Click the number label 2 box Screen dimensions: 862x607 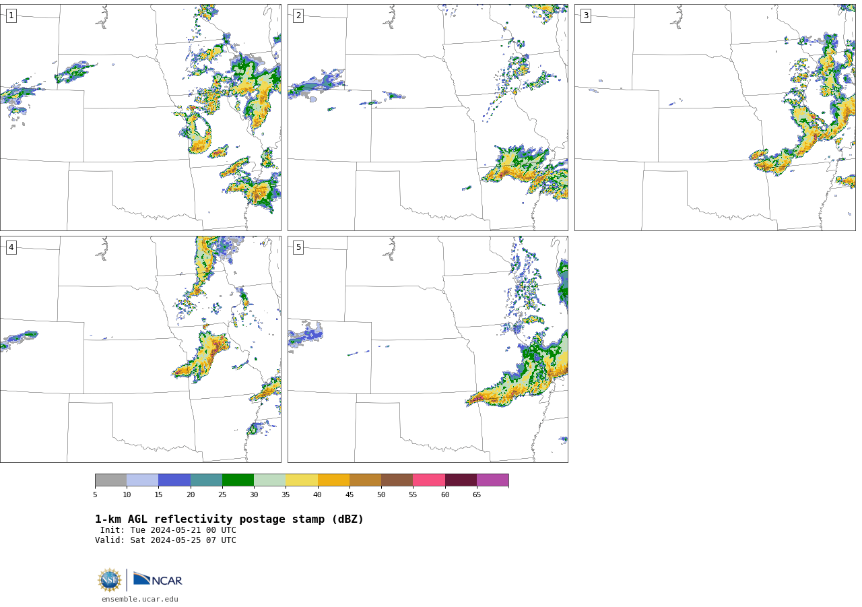[x=298, y=15]
